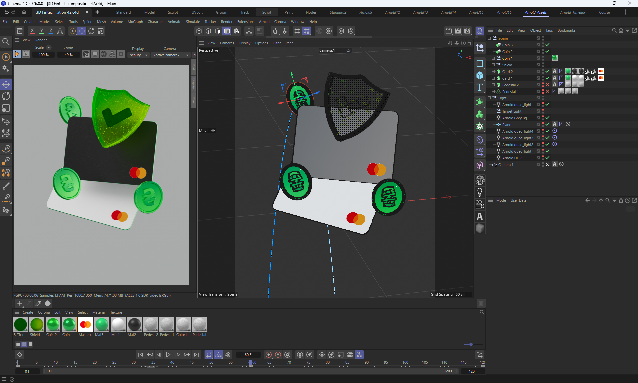Open the beauty display dropdown
638x383 pixels.
(139, 55)
